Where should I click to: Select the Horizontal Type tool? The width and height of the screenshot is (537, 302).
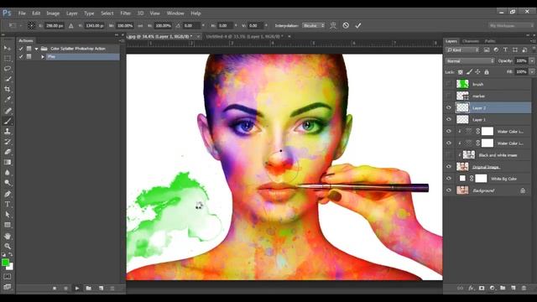pos(8,204)
